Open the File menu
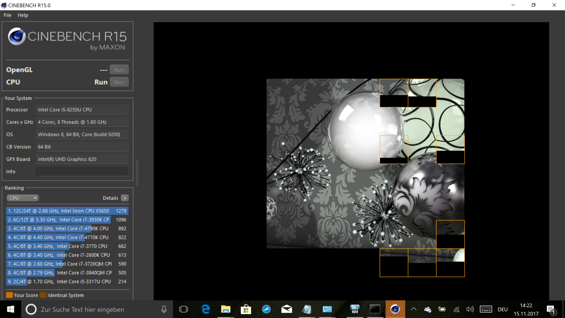Image resolution: width=565 pixels, height=318 pixels. click(7, 15)
